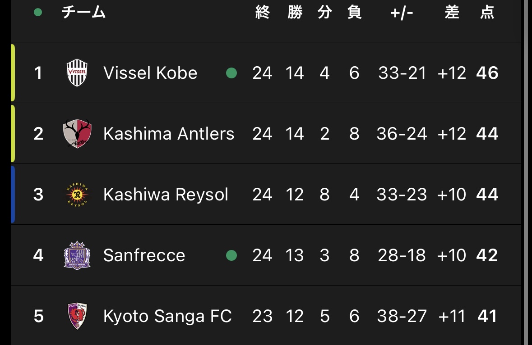Tap the Kyoto Sanga FC badge
Image resolution: width=532 pixels, height=345 pixels.
(x=77, y=316)
